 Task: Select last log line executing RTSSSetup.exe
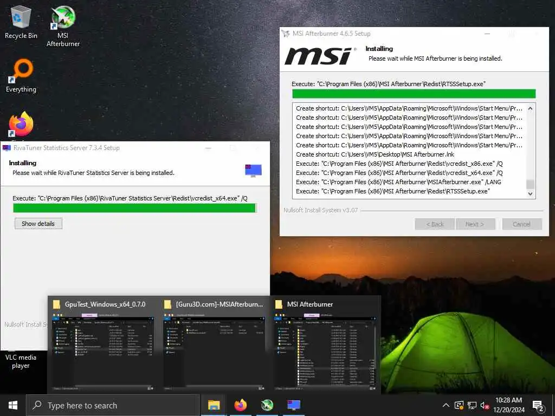tap(393, 191)
